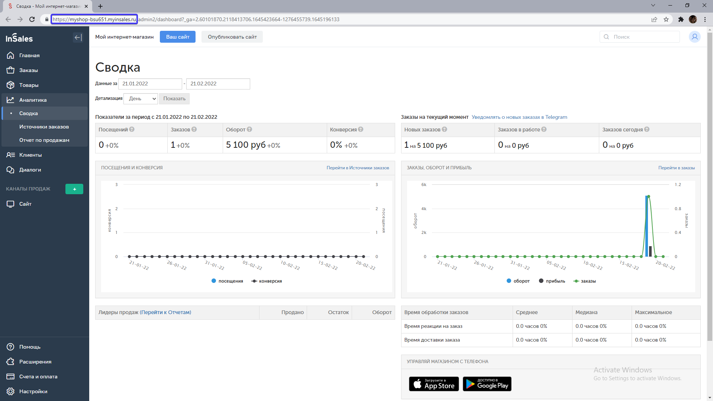Toggle конверсия series in chart legend
The width and height of the screenshot is (713, 401).
click(267, 281)
